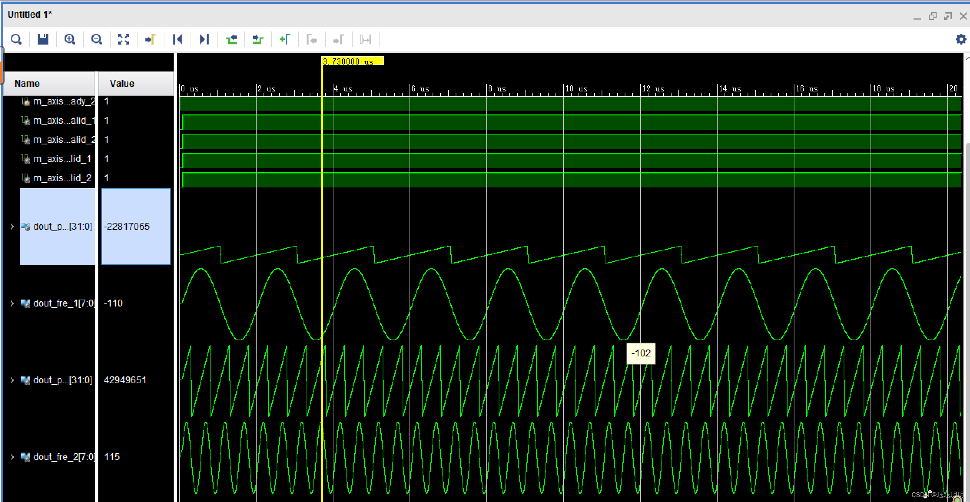Screen dimensions: 970x502
Task: Zoom in on the waveform
Action: pos(70,39)
